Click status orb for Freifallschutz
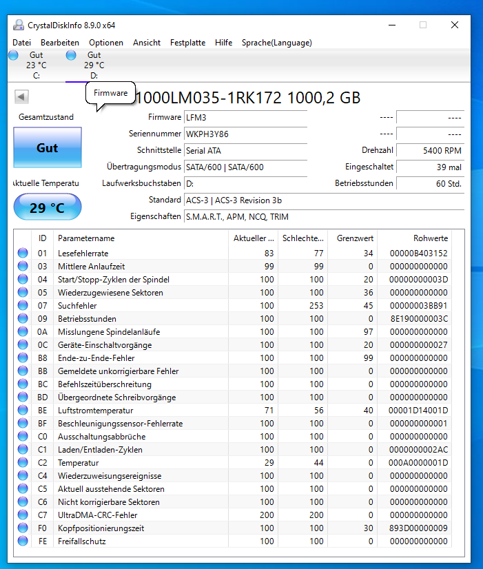 [23, 541]
